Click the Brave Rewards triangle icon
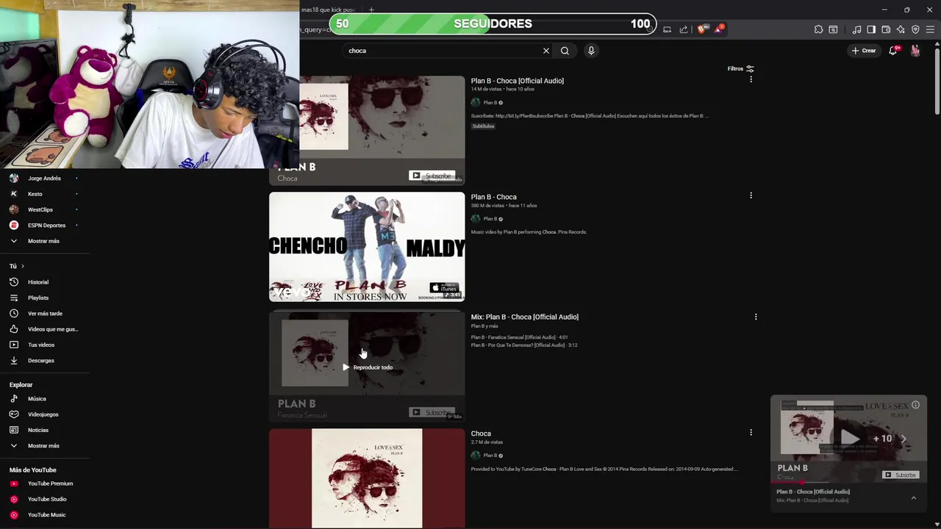This screenshot has height=529, width=941. 719,29
